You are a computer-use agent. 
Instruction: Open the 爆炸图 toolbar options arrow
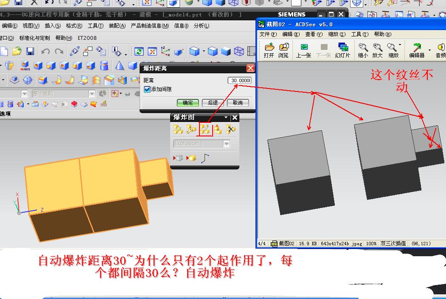226,117
